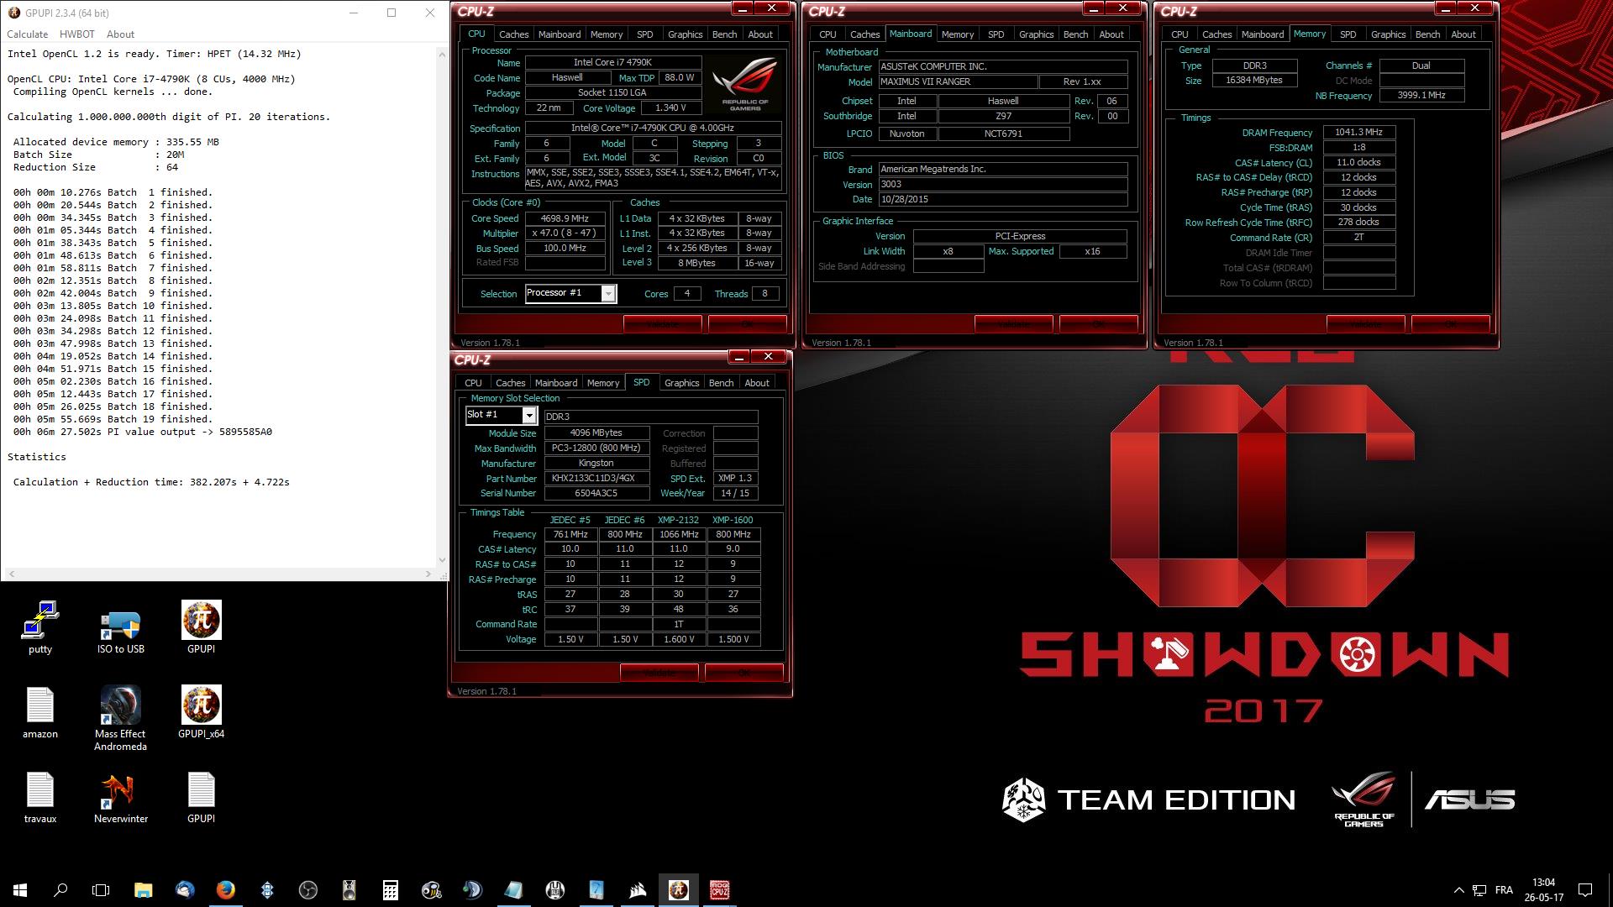Click OK button in Memory window
The image size is (1613, 907).
(1450, 324)
